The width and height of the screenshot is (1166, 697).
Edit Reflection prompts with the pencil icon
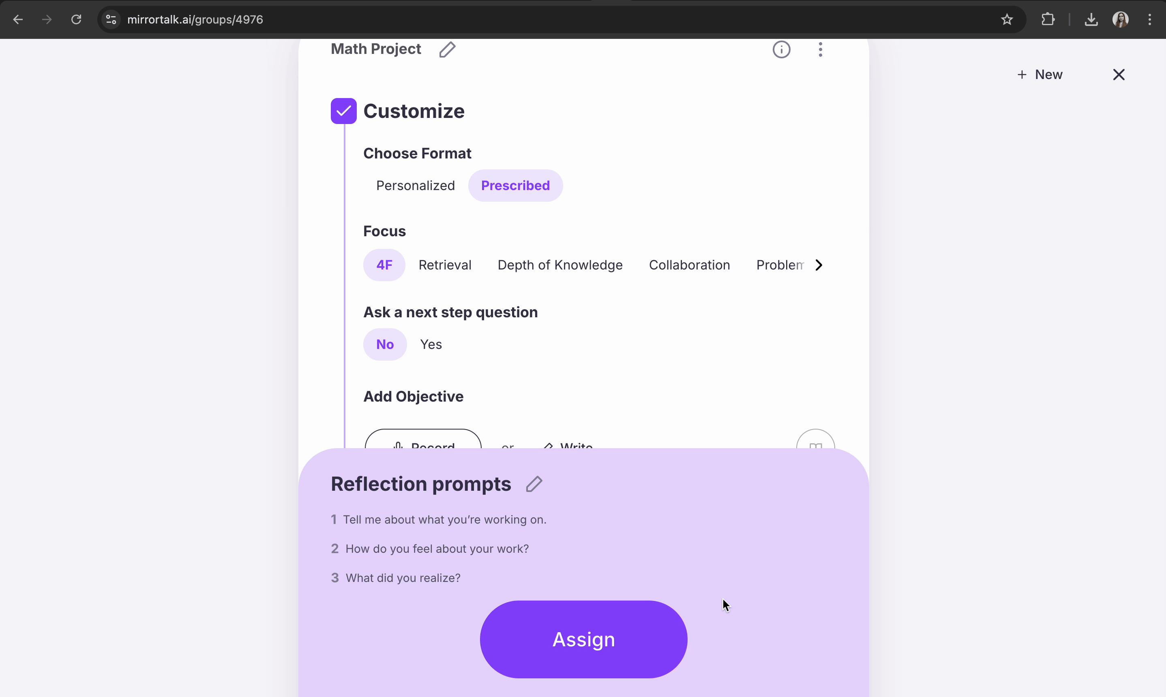pos(534,484)
